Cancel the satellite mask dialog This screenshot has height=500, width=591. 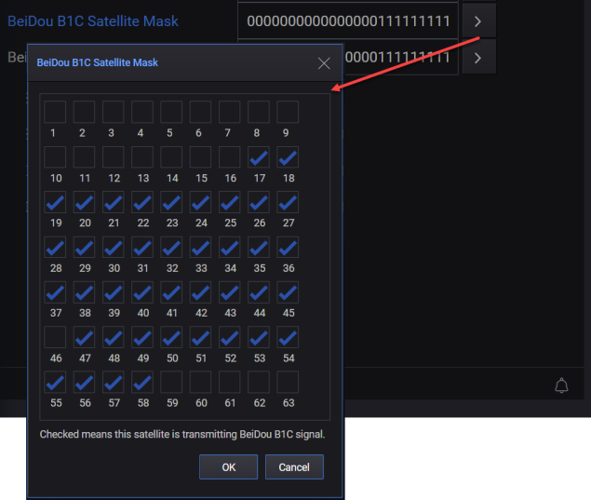(x=294, y=467)
